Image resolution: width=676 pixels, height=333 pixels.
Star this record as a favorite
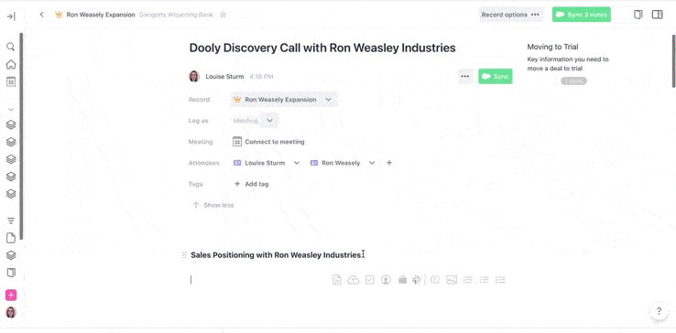coord(223,15)
